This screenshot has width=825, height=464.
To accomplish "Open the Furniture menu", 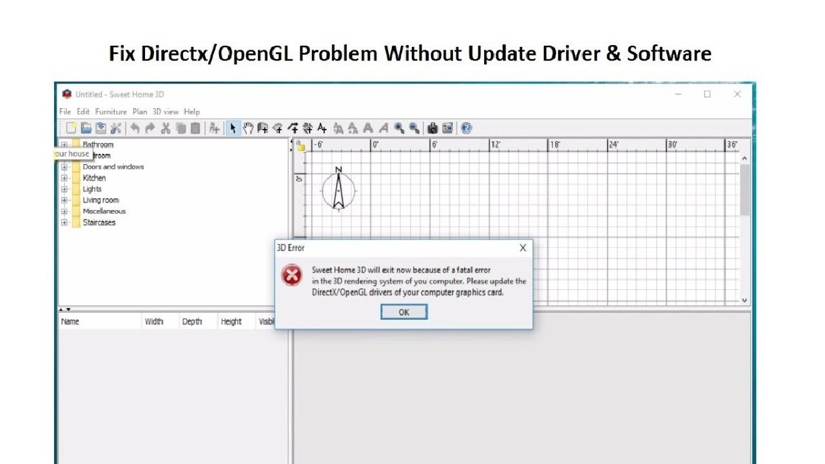I will 111,111.
